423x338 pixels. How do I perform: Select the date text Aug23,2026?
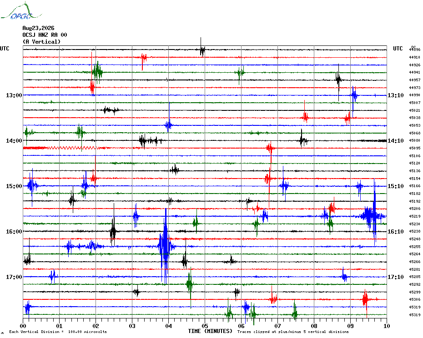[38, 28]
